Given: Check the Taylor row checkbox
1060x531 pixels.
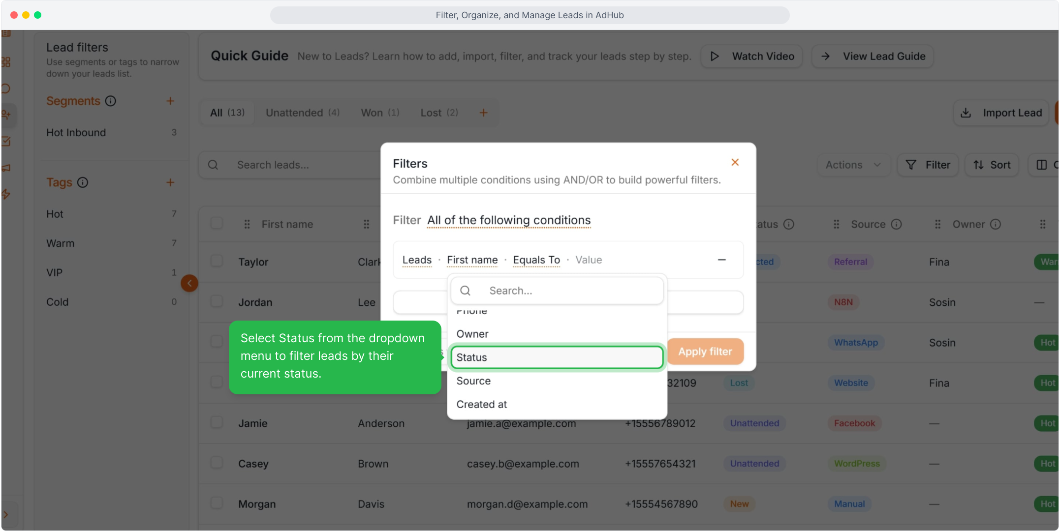Looking at the screenshot, I should [x=217, y=261].
